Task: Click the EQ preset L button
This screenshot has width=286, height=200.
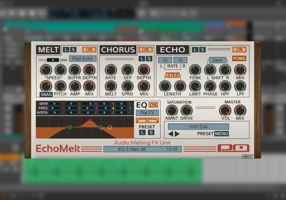Action: click(x=142, y=132)
